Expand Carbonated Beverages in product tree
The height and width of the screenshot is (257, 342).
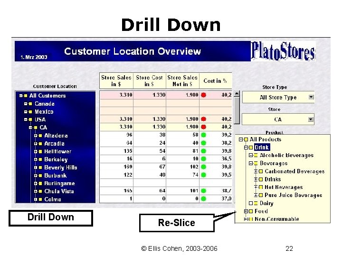pos(256,171)
